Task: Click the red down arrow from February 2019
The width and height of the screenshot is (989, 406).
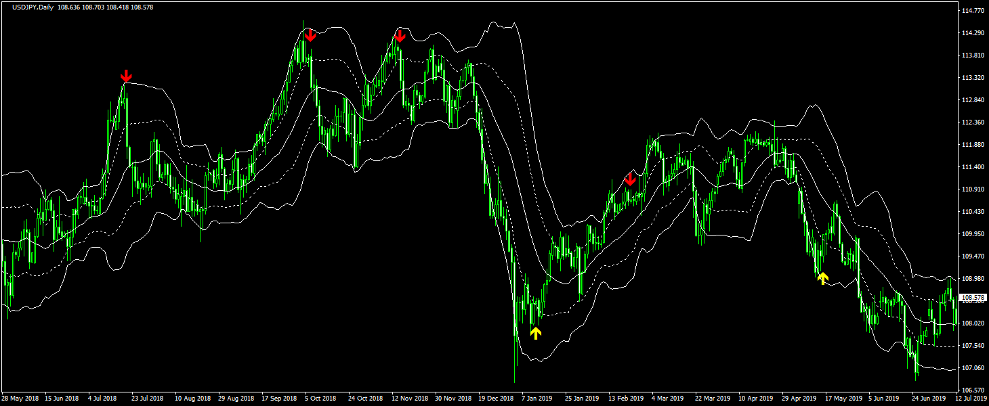Action: point(630,179)
